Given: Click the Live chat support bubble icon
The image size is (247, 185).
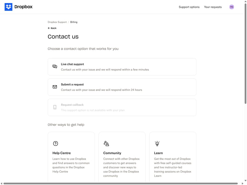Looking at the screenshot, I should pos(55,67).
